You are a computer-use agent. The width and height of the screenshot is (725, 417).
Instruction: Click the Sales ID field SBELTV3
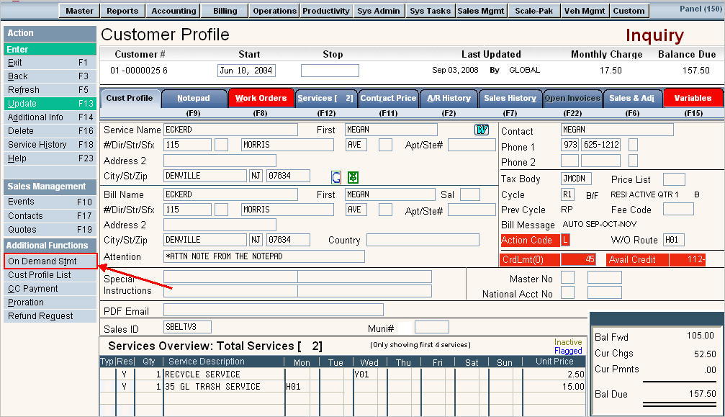click(x=187, y=327)
